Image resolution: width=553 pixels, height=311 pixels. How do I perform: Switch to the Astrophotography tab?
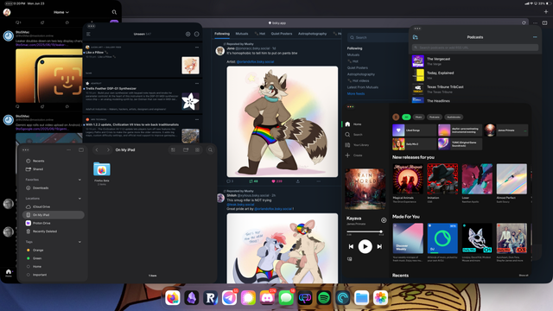(x=312, y=34)
